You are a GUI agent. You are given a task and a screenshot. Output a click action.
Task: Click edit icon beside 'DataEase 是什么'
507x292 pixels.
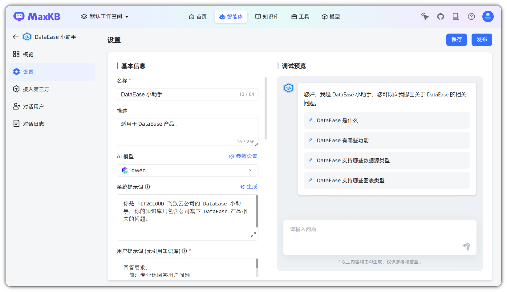(311, 120)
